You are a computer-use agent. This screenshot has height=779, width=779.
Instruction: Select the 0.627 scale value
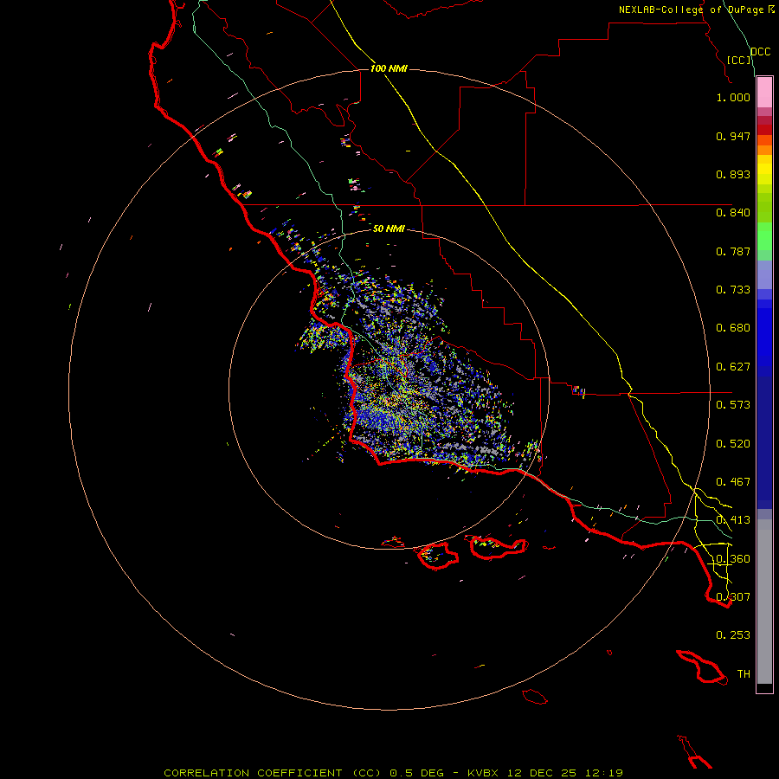point(733,367)
